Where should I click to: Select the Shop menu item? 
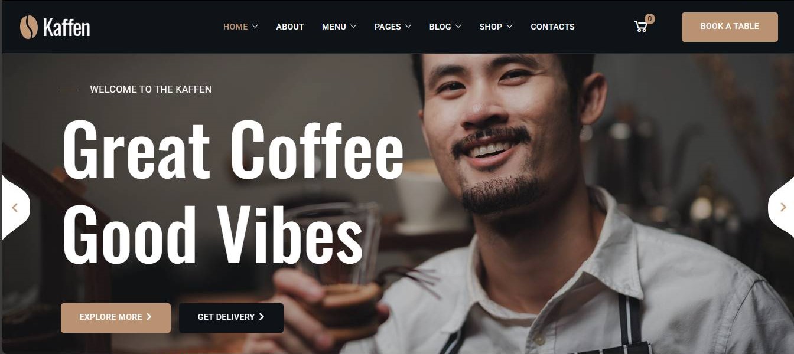click(490, 27)
